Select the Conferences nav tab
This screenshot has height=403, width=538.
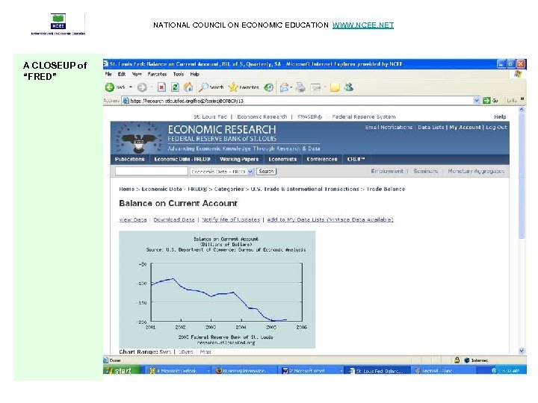point(322,160)
